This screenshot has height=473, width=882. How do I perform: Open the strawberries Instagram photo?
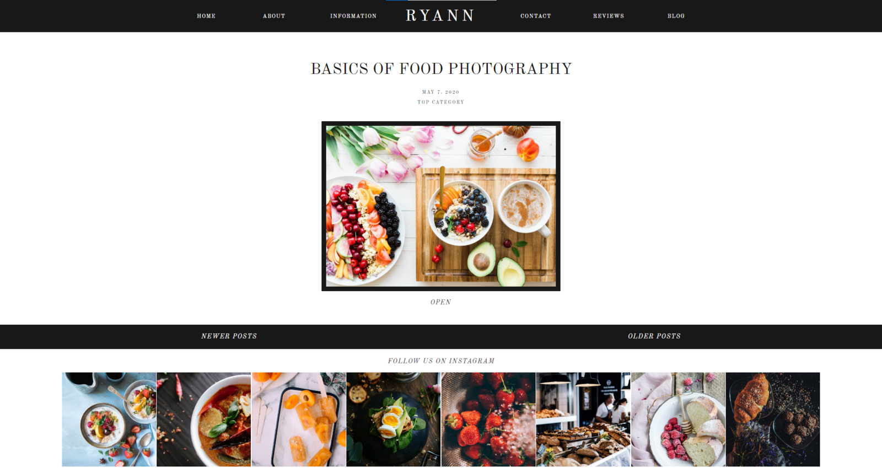pos(488,420)
